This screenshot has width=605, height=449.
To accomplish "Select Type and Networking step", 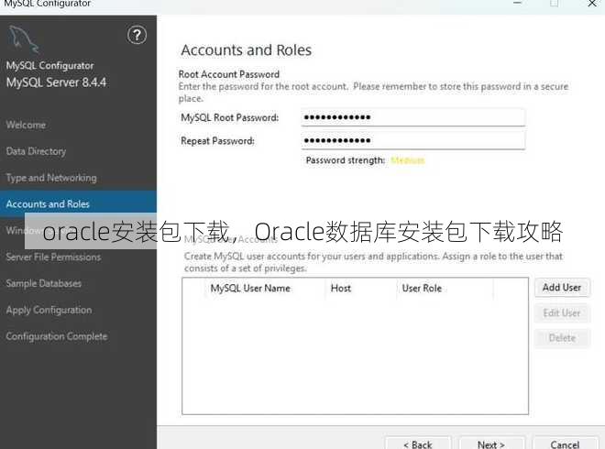I will [x=51, y=178].
